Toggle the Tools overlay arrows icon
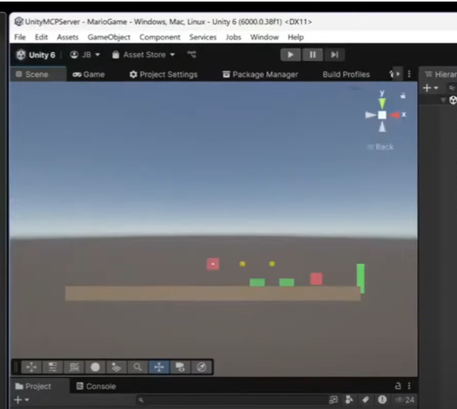This screenshot has width=457, height=409. click(31, 367)
